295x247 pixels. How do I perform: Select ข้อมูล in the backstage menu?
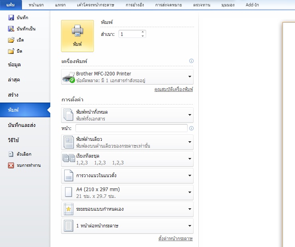pos(25,65)
